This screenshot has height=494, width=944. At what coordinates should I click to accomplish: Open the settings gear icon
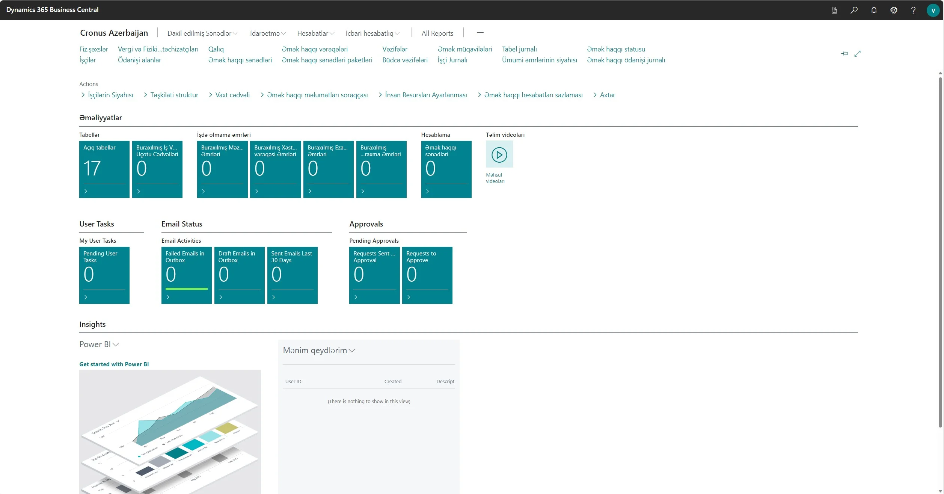point(894,10)
